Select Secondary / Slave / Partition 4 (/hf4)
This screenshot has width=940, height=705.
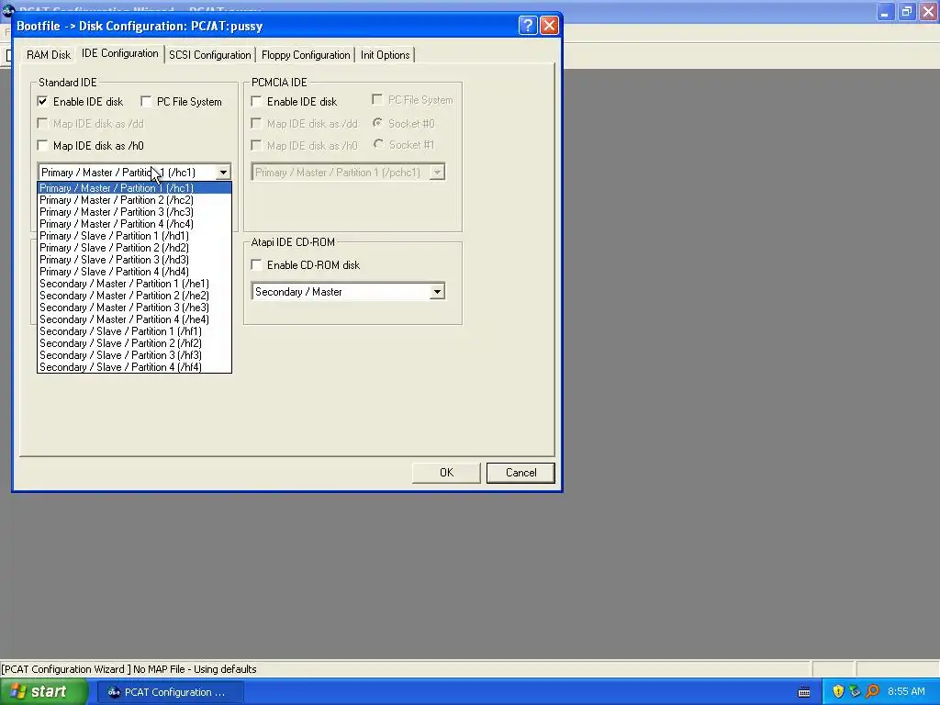coord(134,367)
